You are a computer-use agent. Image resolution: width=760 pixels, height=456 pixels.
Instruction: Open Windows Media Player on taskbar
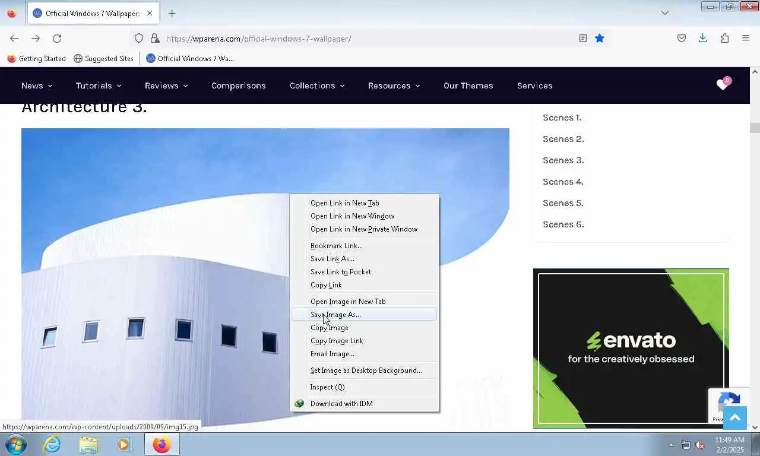124,444
